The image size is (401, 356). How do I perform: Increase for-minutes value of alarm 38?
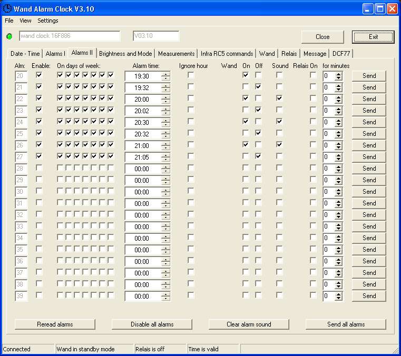(339, 282)
